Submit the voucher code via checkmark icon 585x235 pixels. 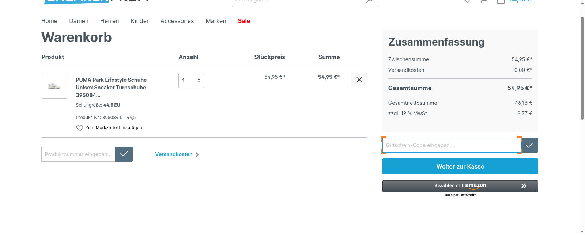coord(529,145)
